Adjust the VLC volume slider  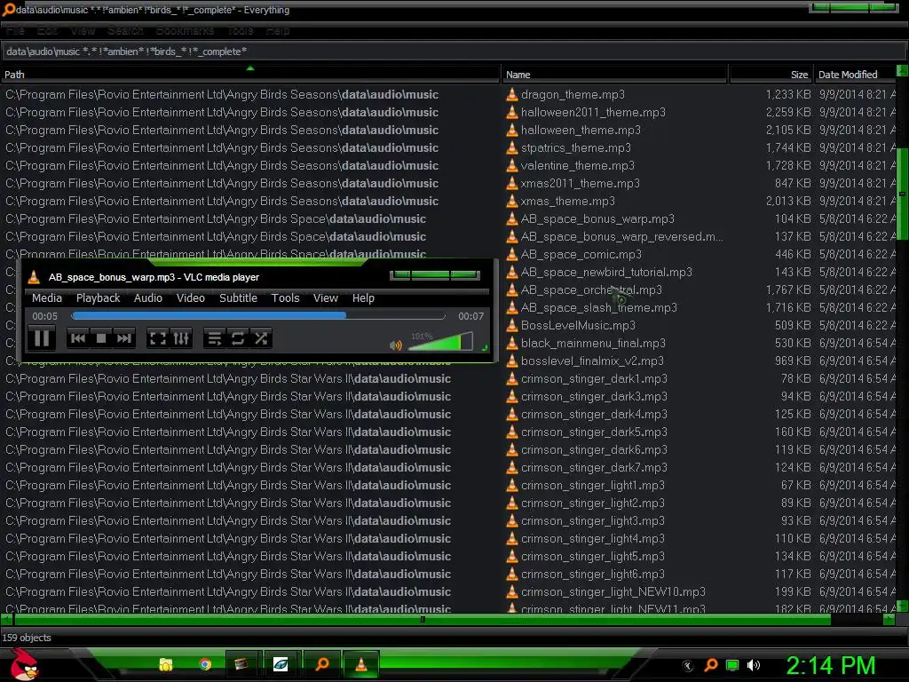coord(440,342)
